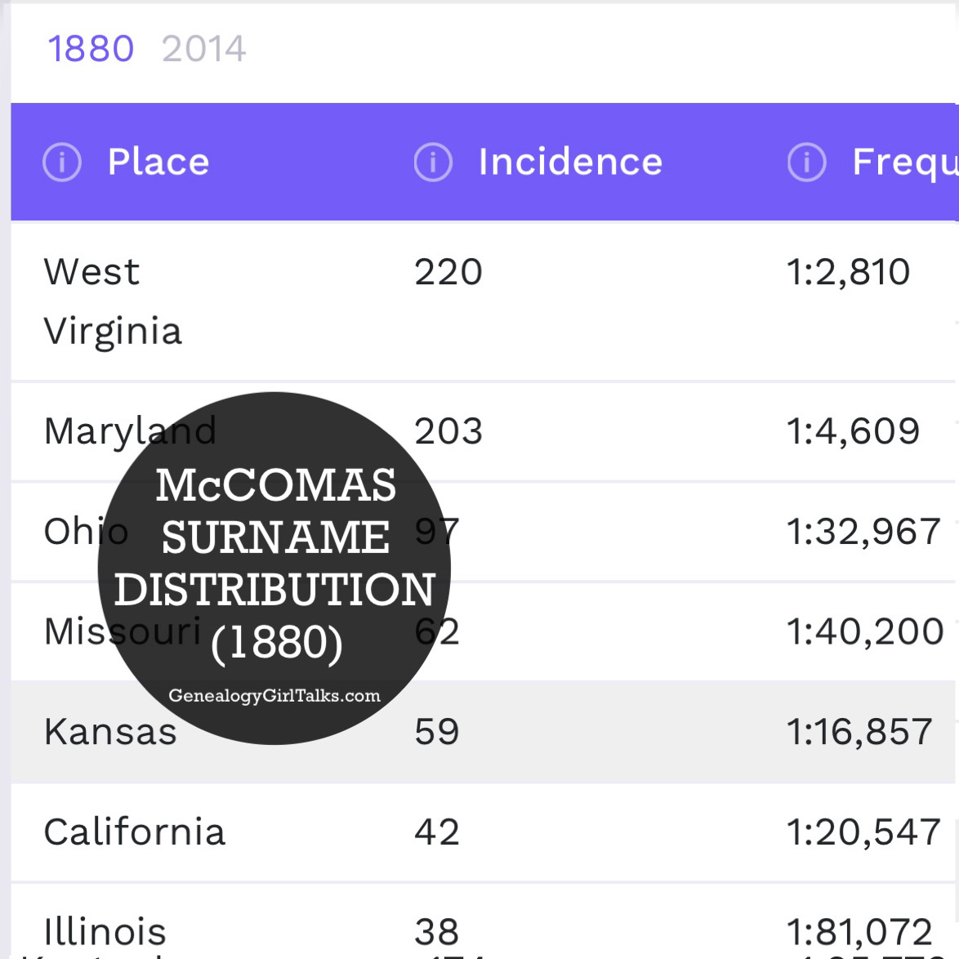Click the info icon beside Frequency header
959x959 pixels.
click(x=806, y=162)
